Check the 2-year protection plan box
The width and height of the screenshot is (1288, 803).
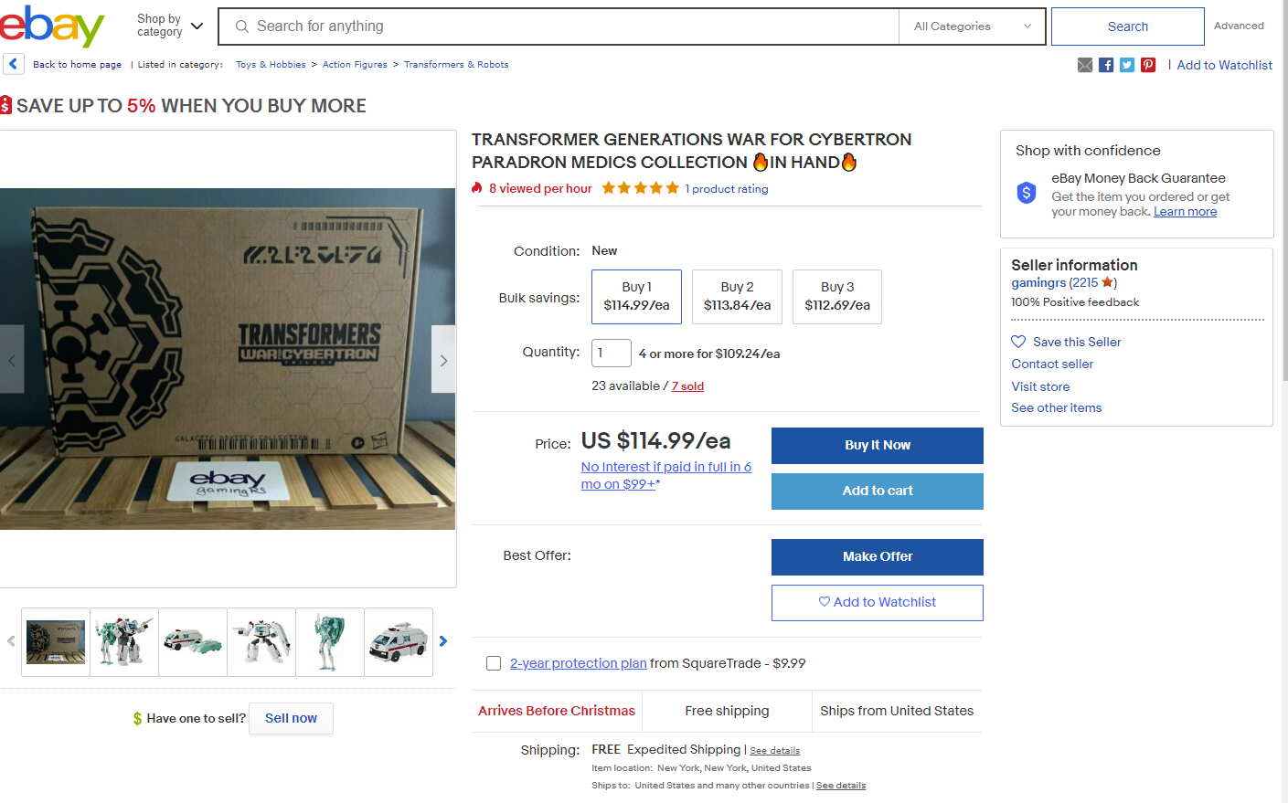click(494, 663)
